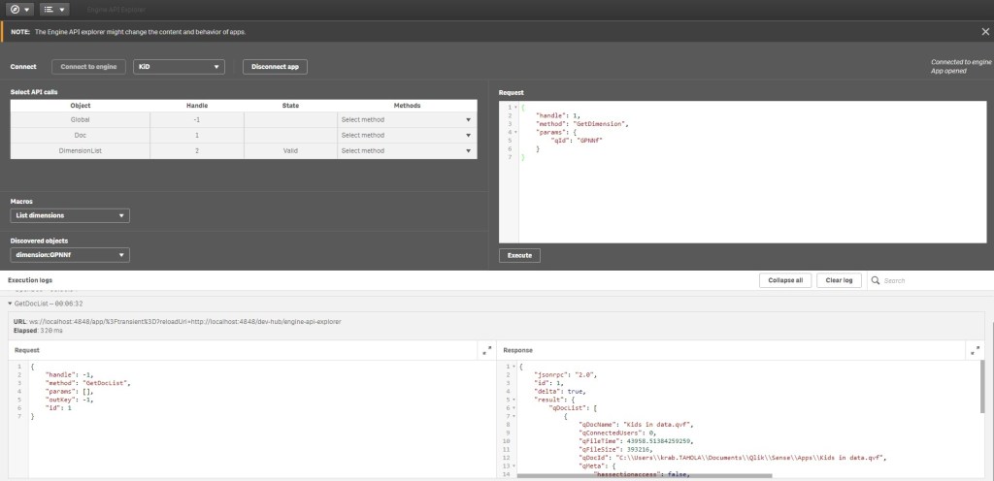The image size is (994, 481).
Task: Click the search magnifier icon
Action: point(876,280)
